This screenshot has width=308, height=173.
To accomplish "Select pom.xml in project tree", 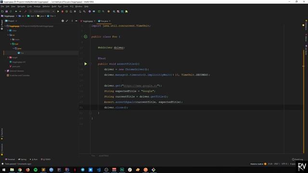I will 15,66.
